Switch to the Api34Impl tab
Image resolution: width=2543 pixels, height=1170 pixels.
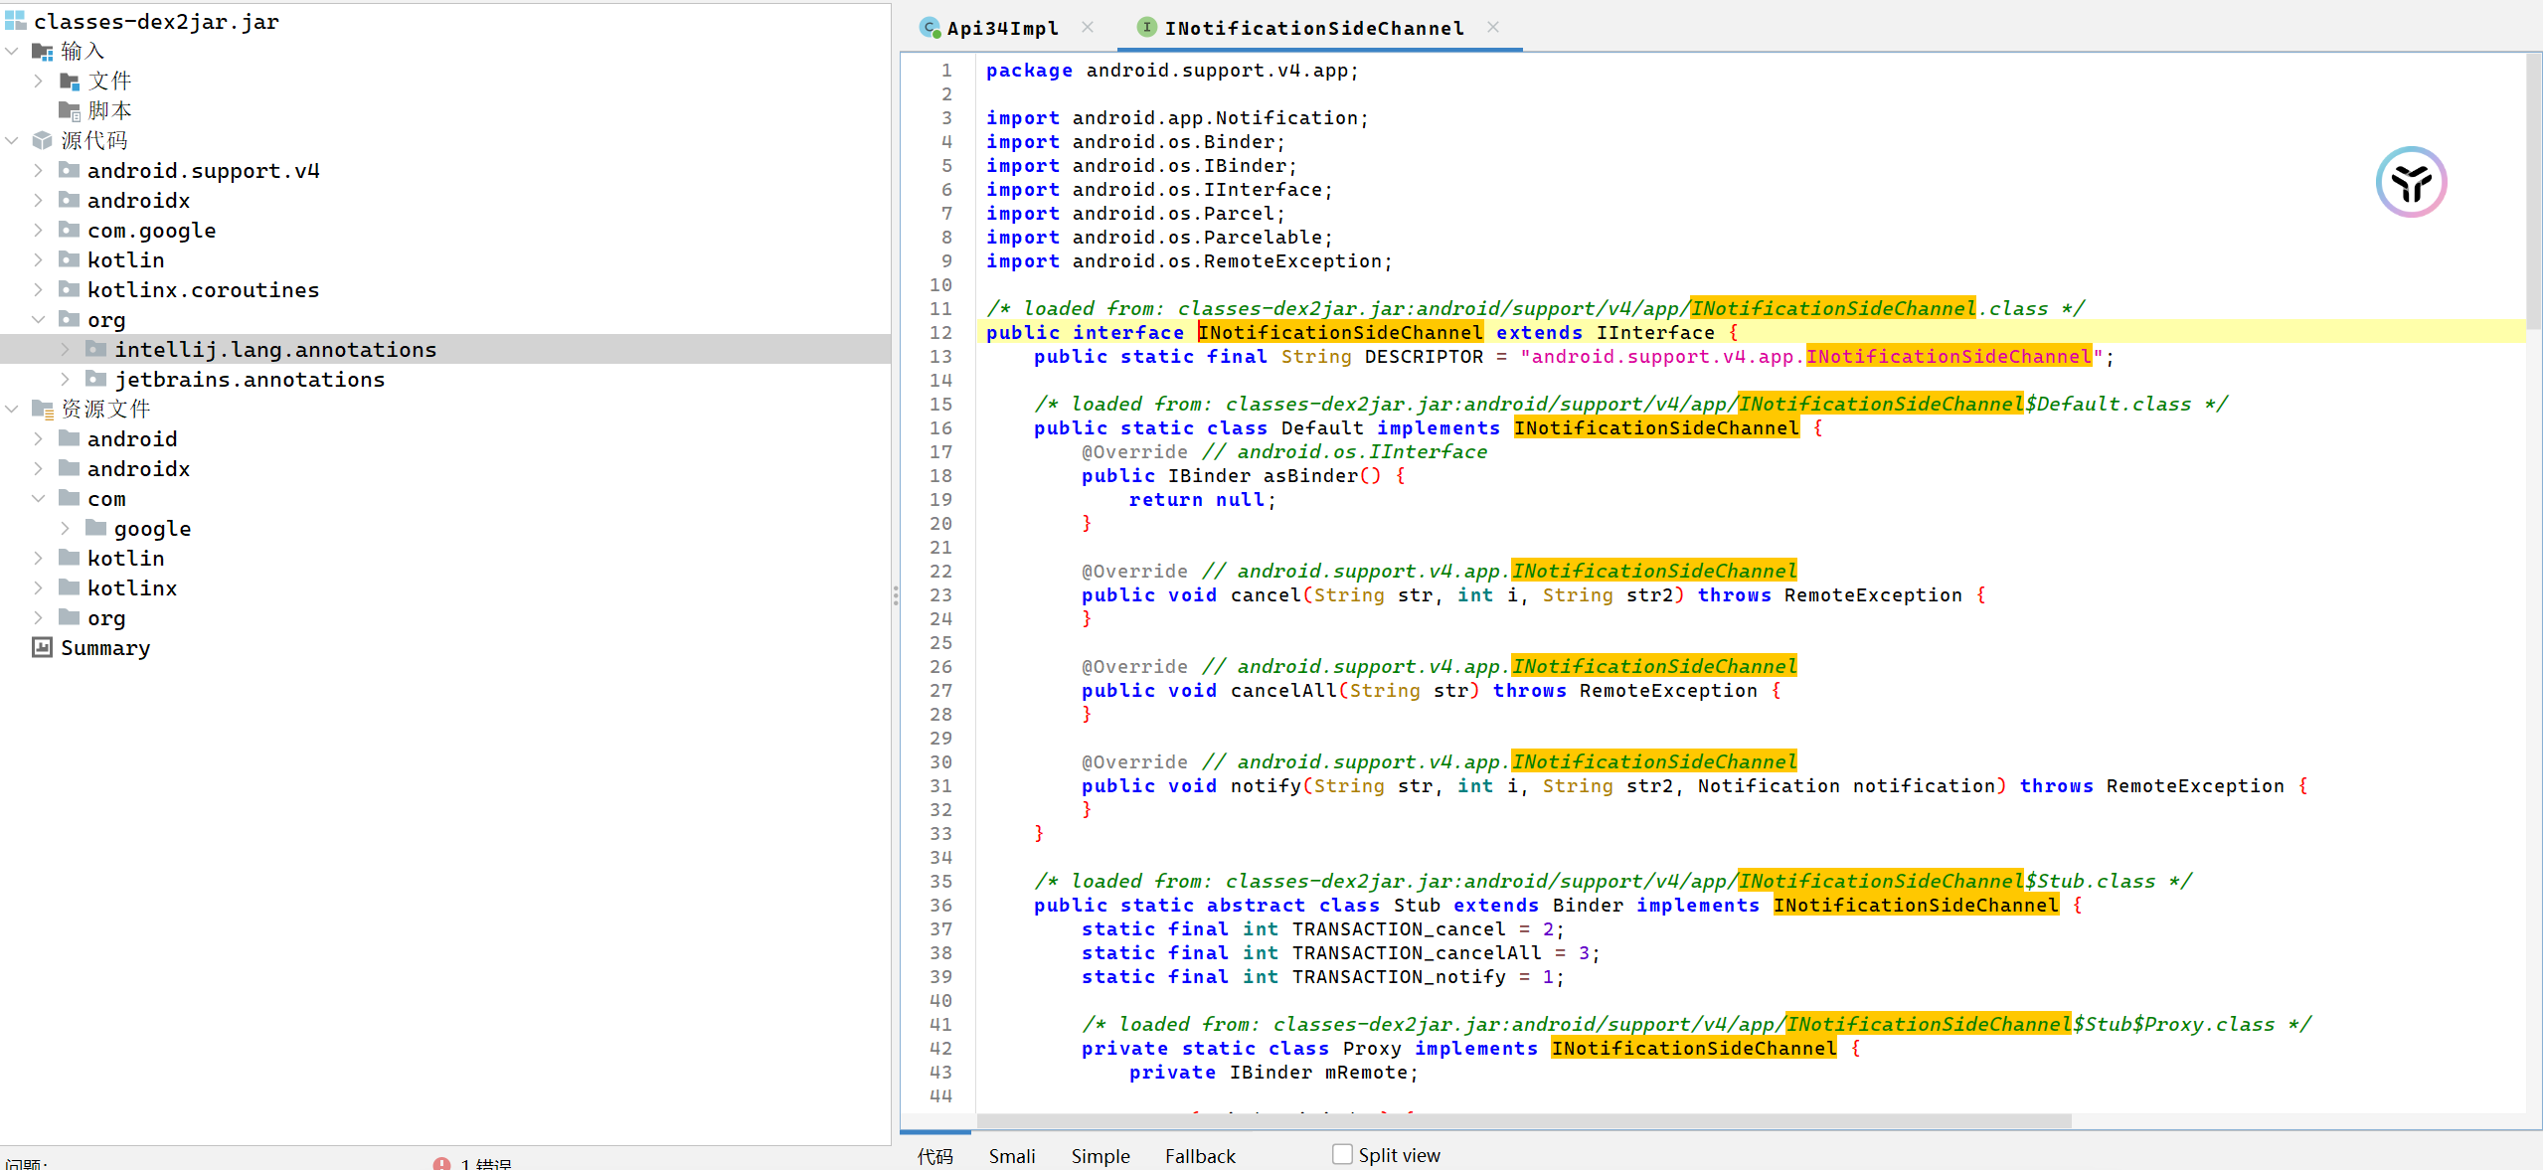1002,28
